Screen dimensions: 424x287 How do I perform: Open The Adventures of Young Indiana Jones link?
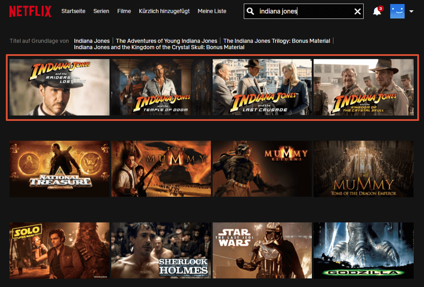[166, 41]
